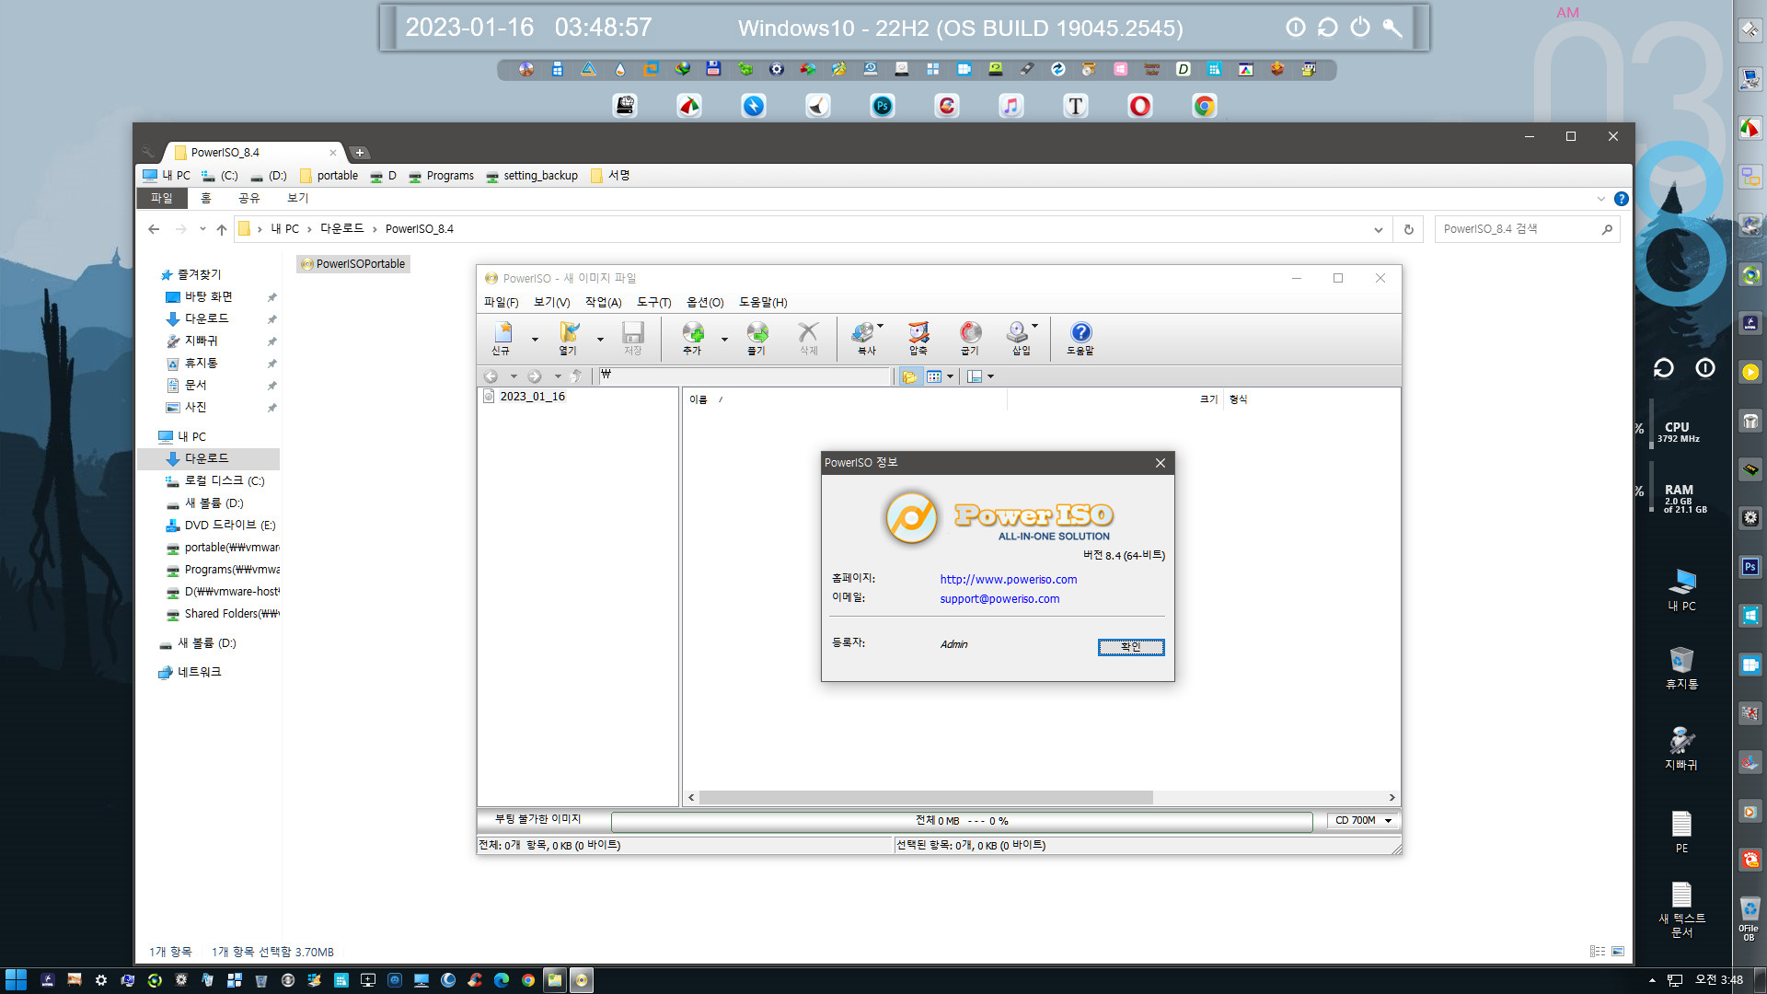Click the support@poweriso.com email link
Viewport: 1767px width, 994px height.
pyautogui.click(x=999, y=598)
